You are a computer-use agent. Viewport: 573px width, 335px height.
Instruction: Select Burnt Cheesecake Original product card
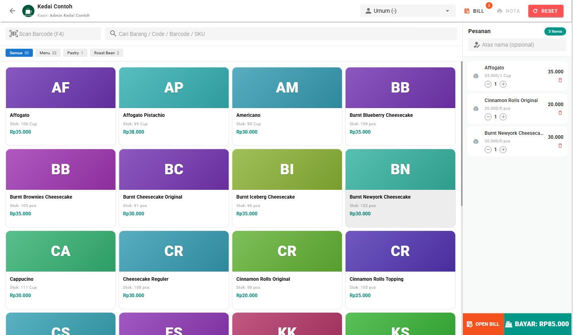click(x=174, y=188)
